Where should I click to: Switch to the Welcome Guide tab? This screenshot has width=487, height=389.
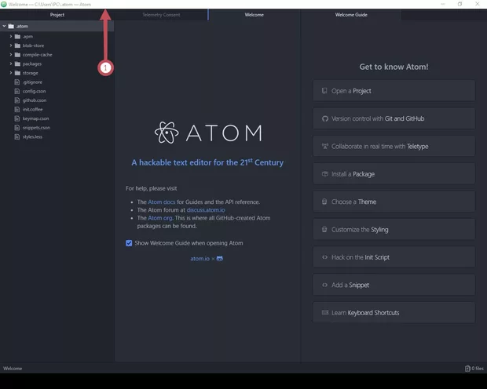(351, 15)
